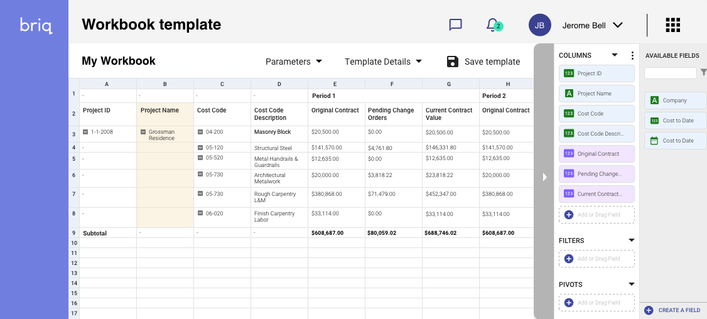This screenshot has width=707, height=319.
Task: Click Save template
Action: coord(483,62)
